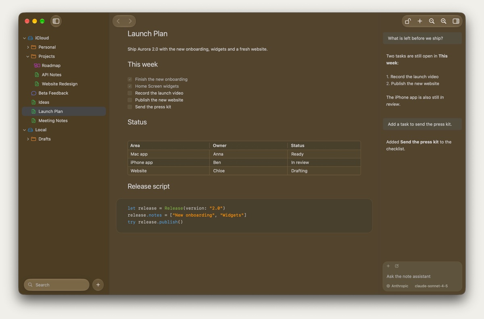Toggle the right assistant panel icon
This screenshot has width=484, height=319.
pos(456,21)
